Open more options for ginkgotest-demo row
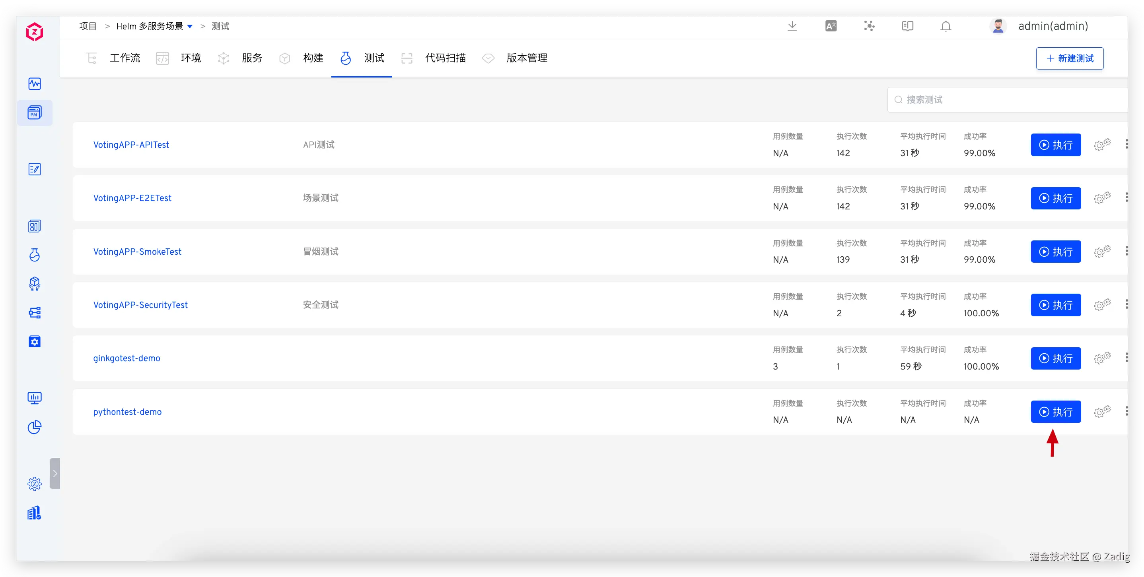The image size is (1144, 577). [x=1126, y=358]
